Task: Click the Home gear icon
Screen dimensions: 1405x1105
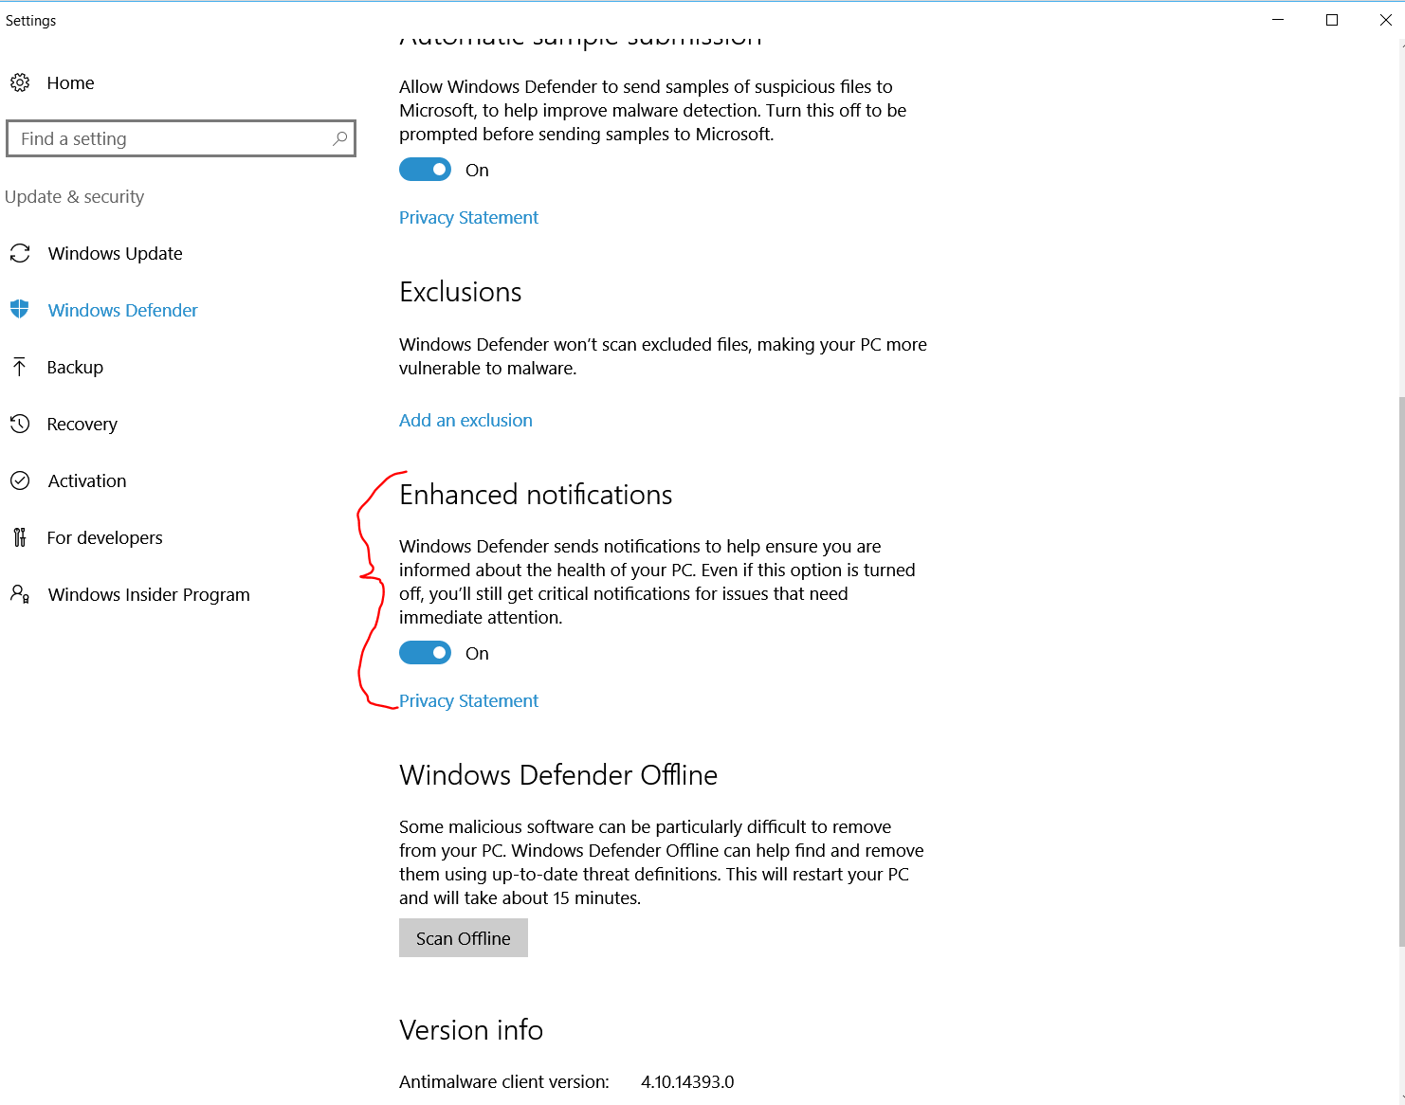Action: point(20,82)
